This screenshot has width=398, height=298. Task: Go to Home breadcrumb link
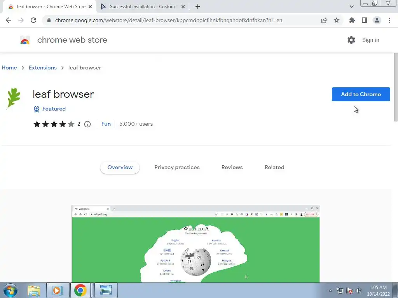point(9,68)
